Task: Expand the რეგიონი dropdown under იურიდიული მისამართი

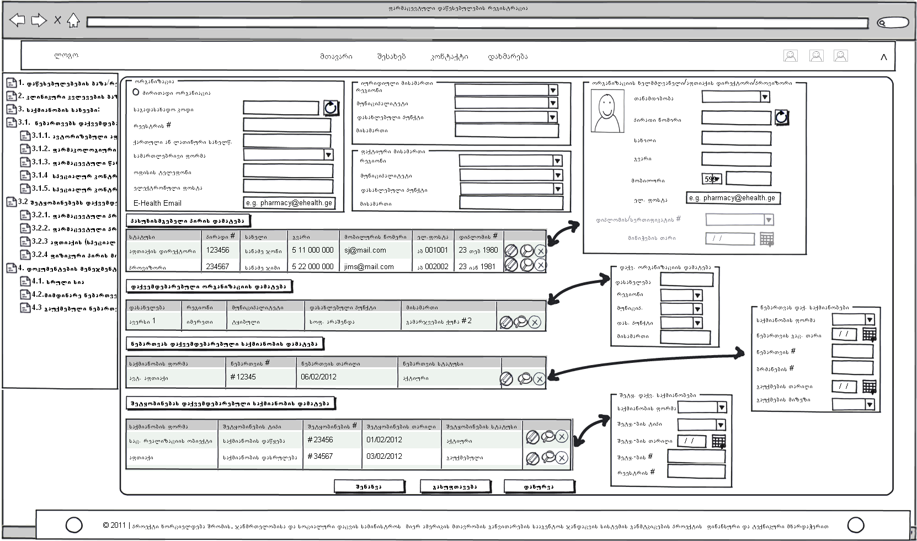Action: [552, 90]
